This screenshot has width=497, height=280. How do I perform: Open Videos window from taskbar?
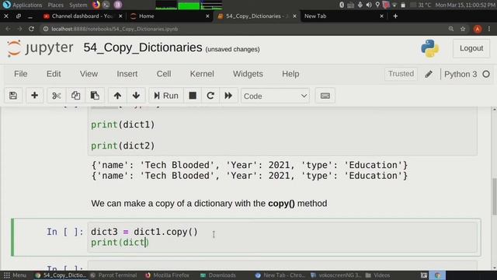377,275
